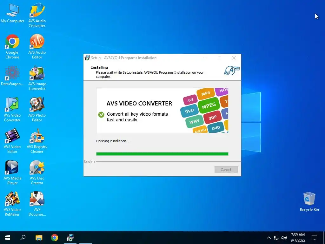Select the Setup installer taskbar icon

click(70, 238)
